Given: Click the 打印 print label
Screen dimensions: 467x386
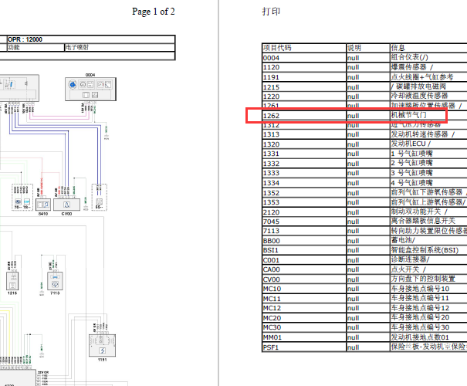Looking at the screenshot, I should click(272, 12).
